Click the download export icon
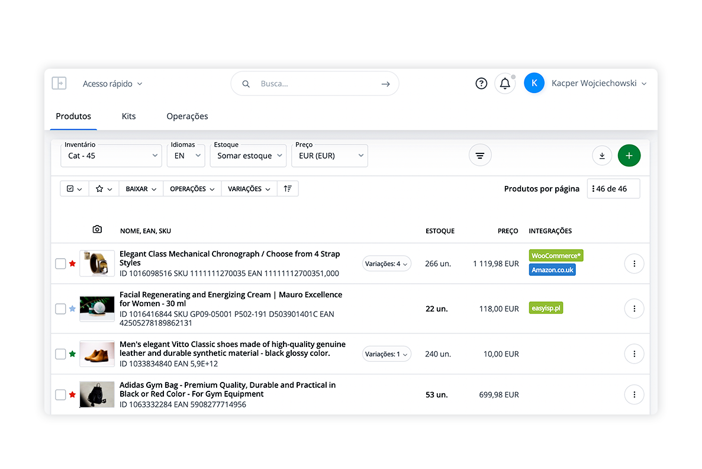 click(x=602, y=156)
